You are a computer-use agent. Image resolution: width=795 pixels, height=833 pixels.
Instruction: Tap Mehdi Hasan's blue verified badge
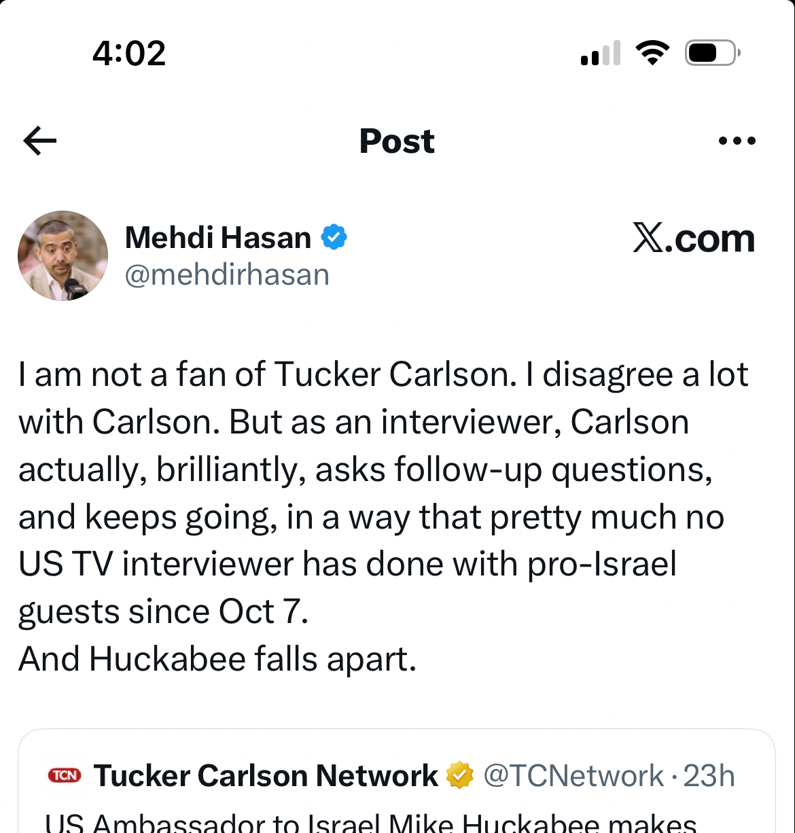pos(334,237)
